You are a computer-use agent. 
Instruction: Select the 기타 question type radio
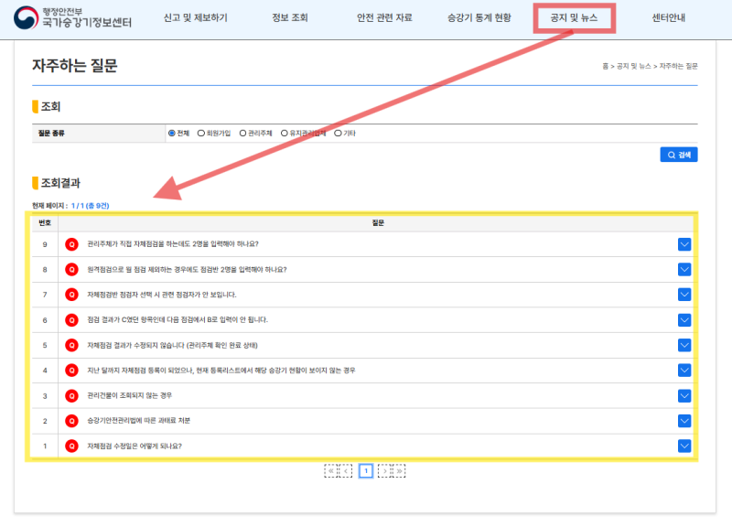point(338,133)
